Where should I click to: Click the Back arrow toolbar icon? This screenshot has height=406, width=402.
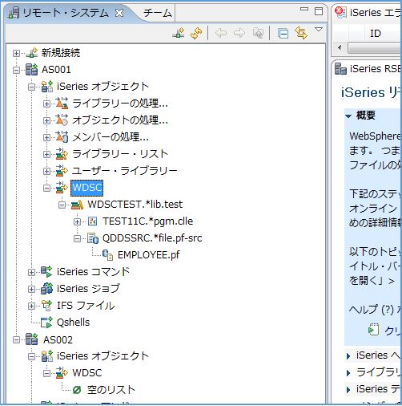tap(221, 33)
